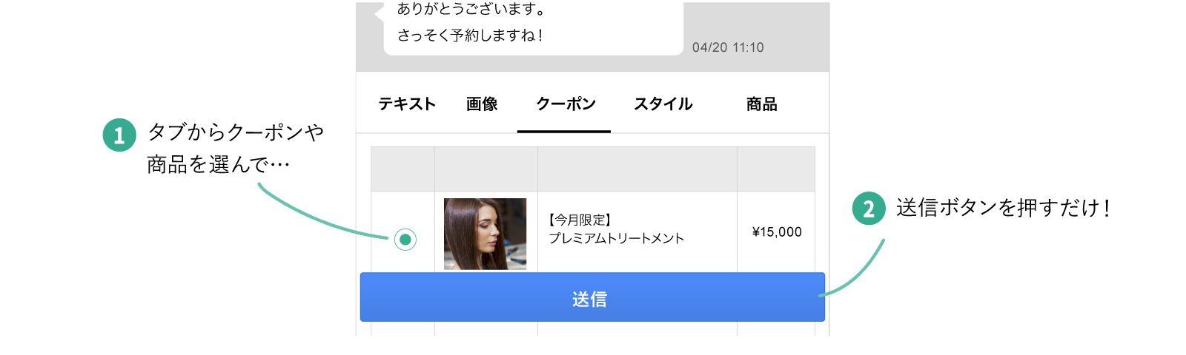The height and width of the screenshot is (355, 1186).
Task: Click the long-hair woman coupon thumbnail
Action: [486, 234]
